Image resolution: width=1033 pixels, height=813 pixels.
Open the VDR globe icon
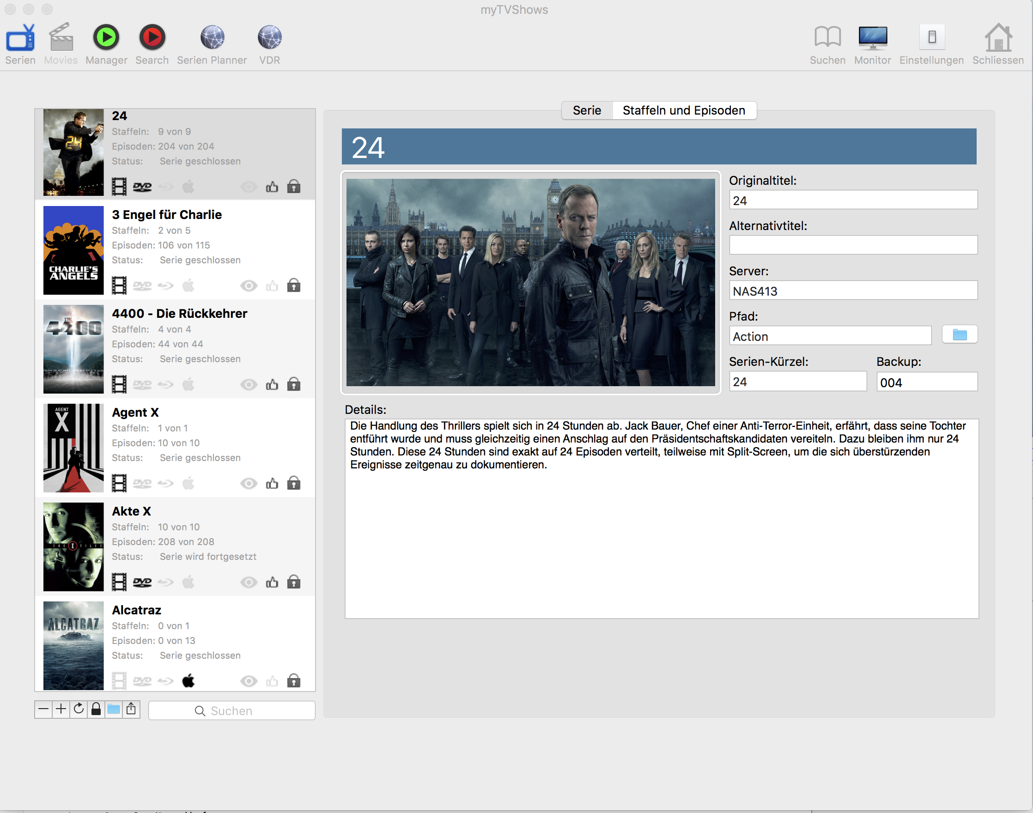click(269, 37)
